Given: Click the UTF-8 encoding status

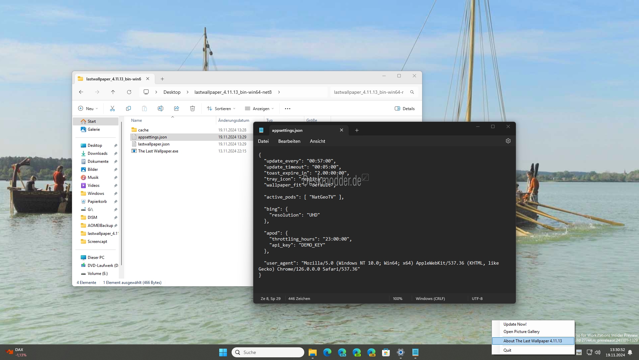Looking at the screenshot, I should tap(477, 299).
